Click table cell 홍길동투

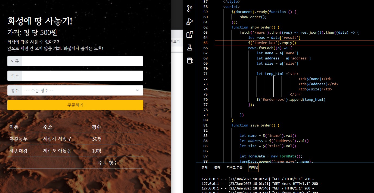18,139
